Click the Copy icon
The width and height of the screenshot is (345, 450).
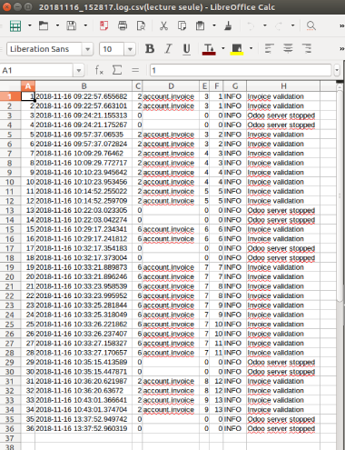(x=182, y=25)
